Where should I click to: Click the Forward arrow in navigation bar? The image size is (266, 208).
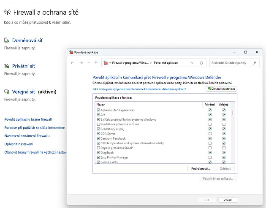81,63
